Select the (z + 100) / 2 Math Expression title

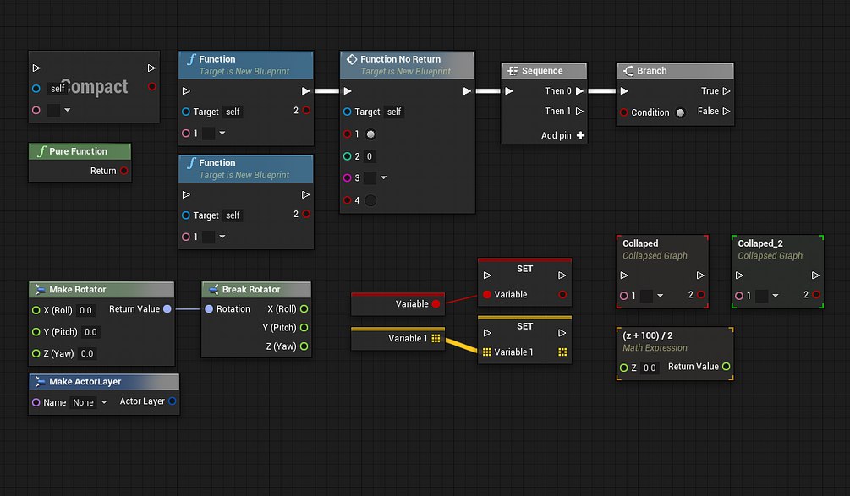coord(647,335)
